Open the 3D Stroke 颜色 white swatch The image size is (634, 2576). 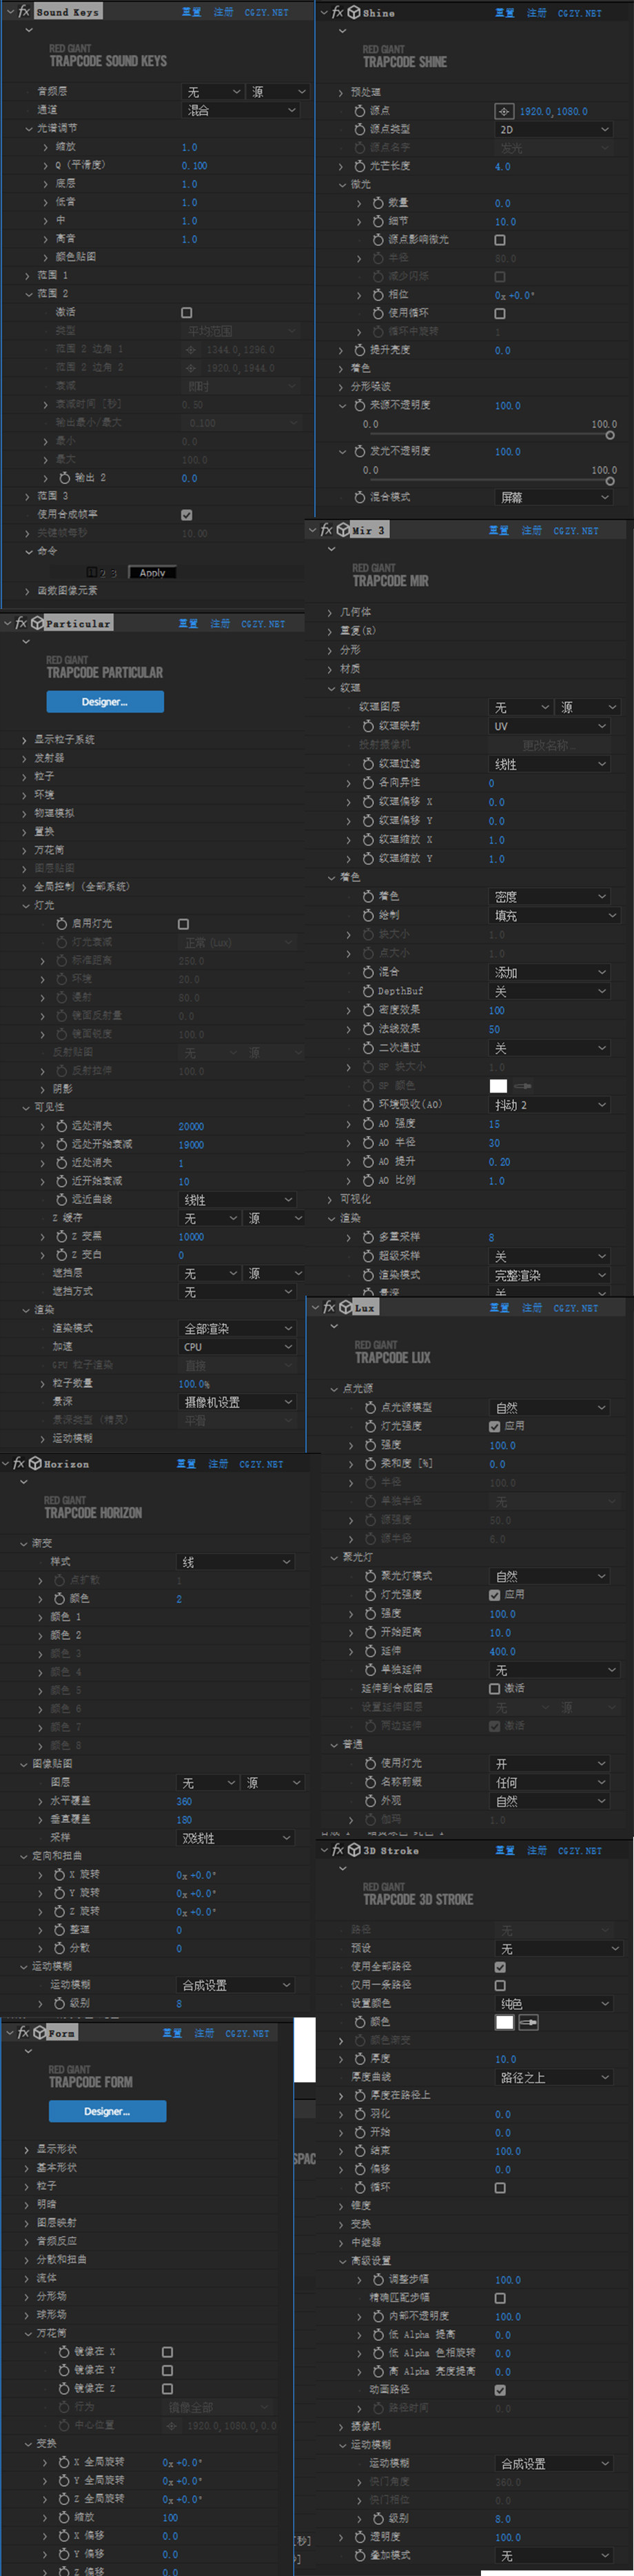505,2022
